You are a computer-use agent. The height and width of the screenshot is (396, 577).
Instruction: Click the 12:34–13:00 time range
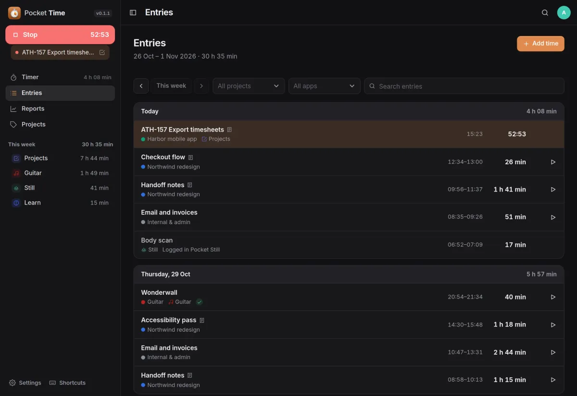[x=465, y=162]
